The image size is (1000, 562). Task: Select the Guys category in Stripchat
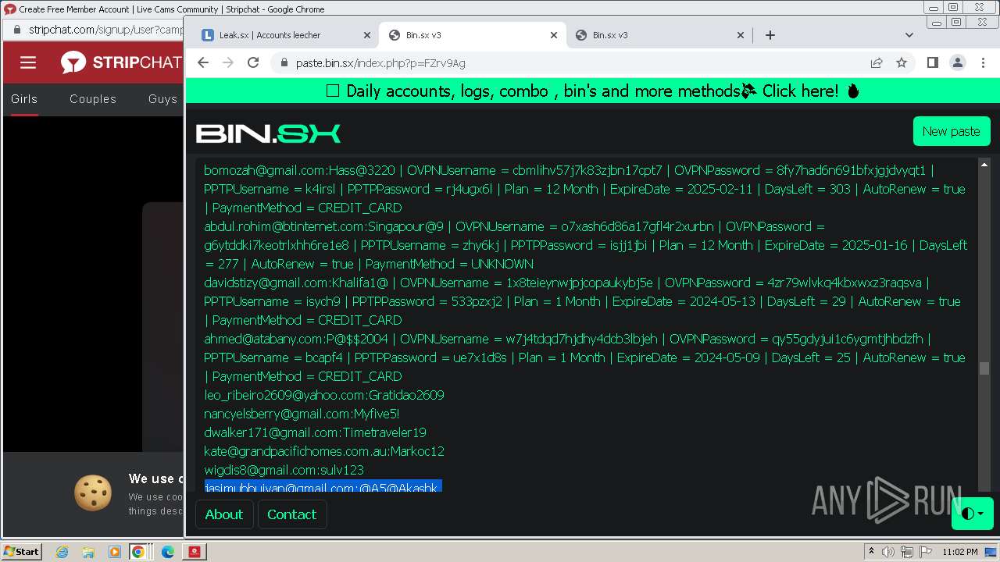[x=163, y=99]
